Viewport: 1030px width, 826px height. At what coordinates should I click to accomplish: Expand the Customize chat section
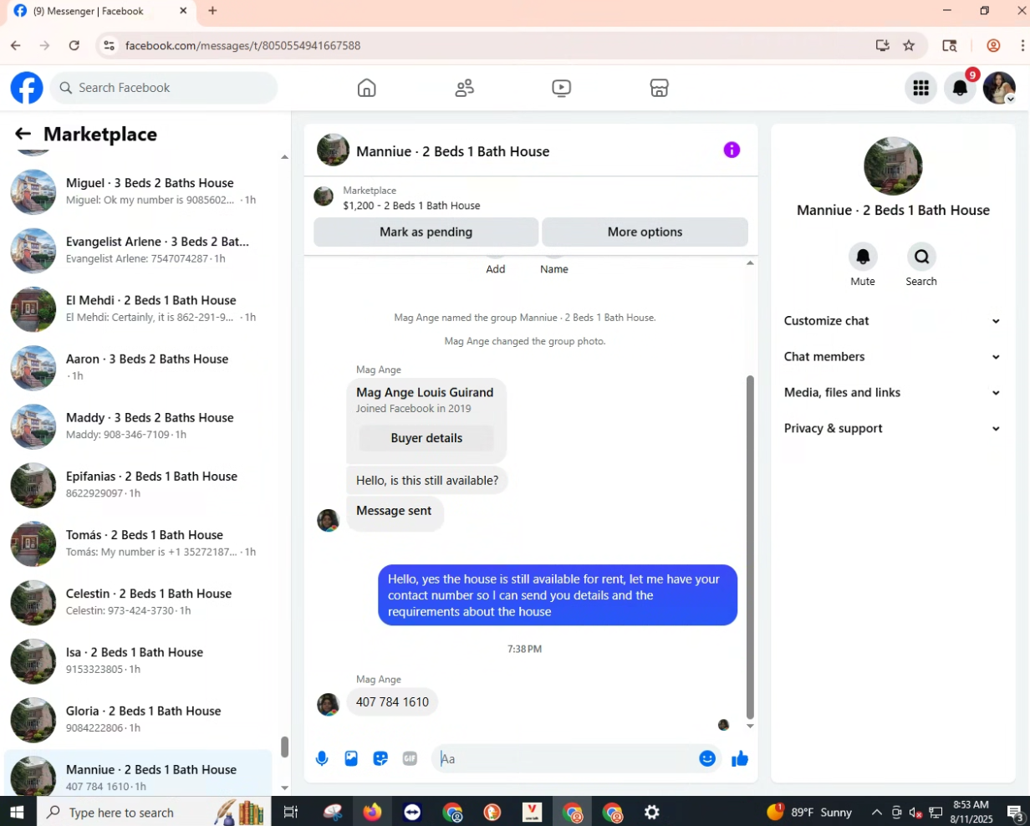(x=892, y=321)
